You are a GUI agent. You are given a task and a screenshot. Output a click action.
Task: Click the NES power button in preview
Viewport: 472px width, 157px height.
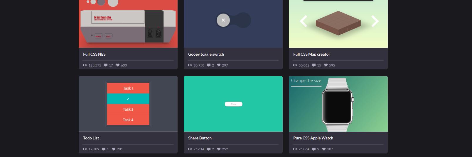click(x=98, y=36)
